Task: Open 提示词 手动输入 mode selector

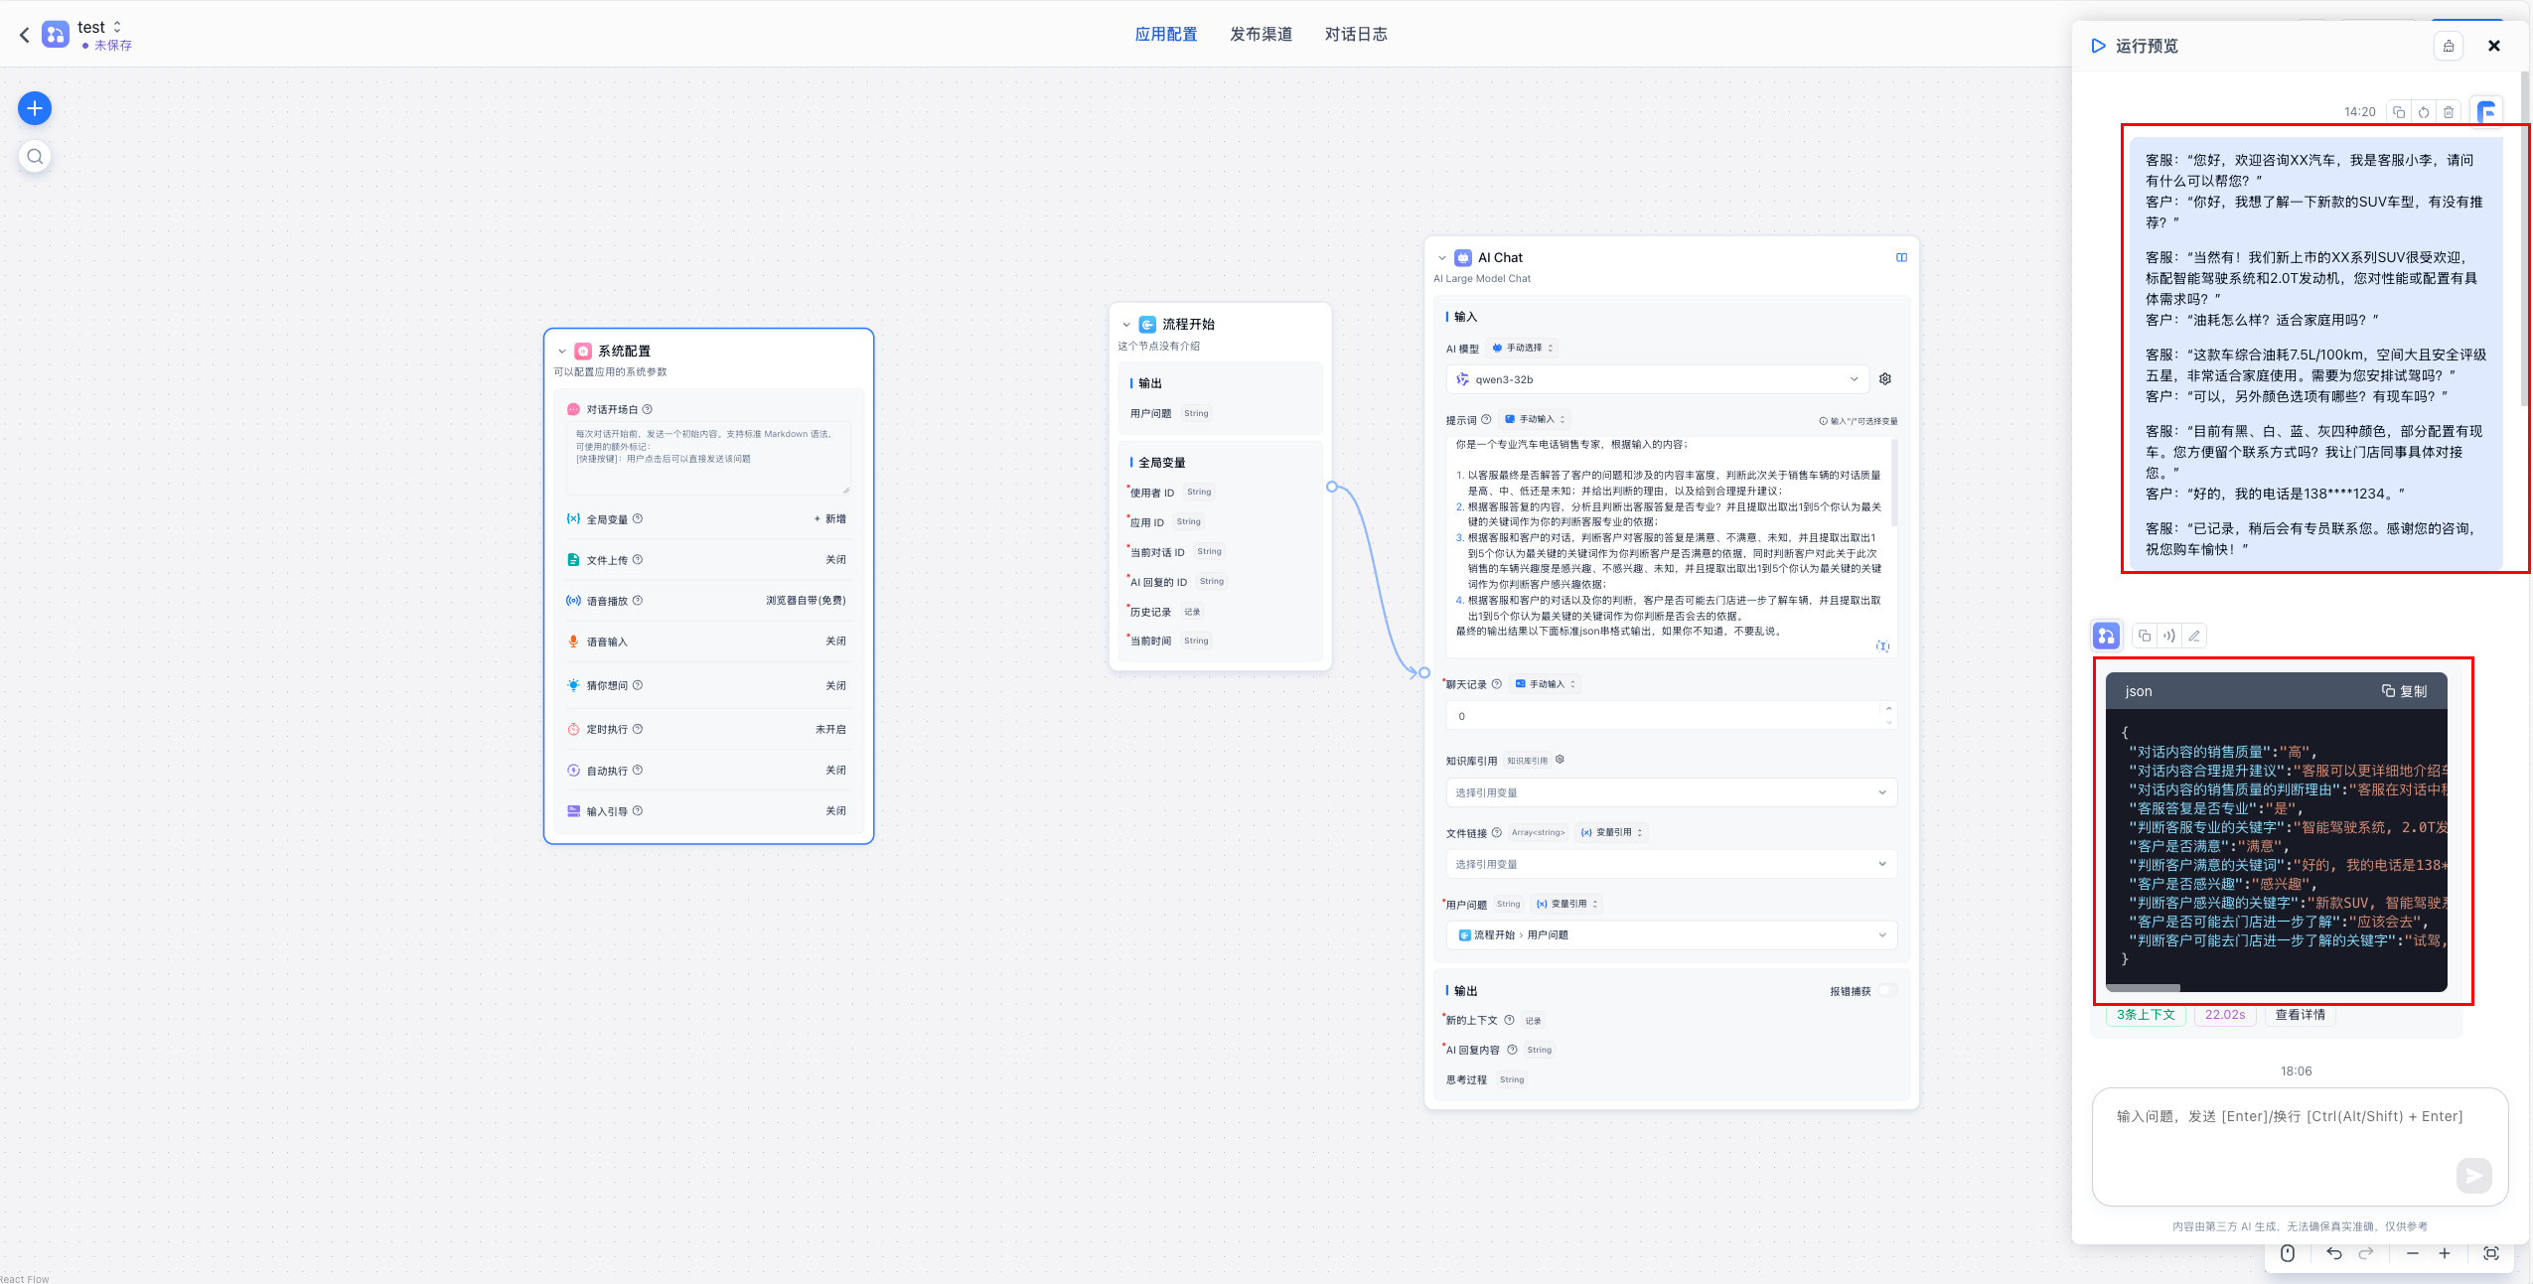Action: click(x=1535, y=419)
